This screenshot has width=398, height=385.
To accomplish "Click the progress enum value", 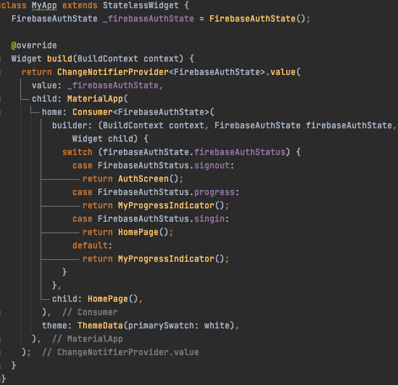I will click(214, 192).
